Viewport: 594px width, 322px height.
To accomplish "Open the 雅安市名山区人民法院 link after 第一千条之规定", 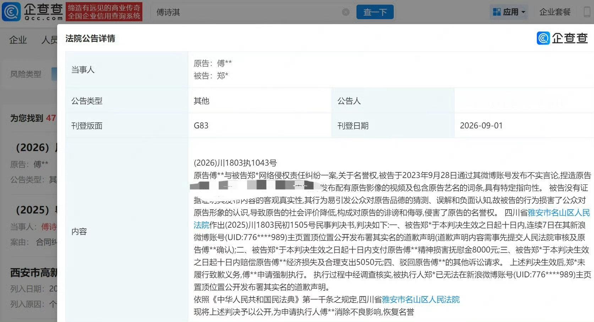I will pos(421,300).
